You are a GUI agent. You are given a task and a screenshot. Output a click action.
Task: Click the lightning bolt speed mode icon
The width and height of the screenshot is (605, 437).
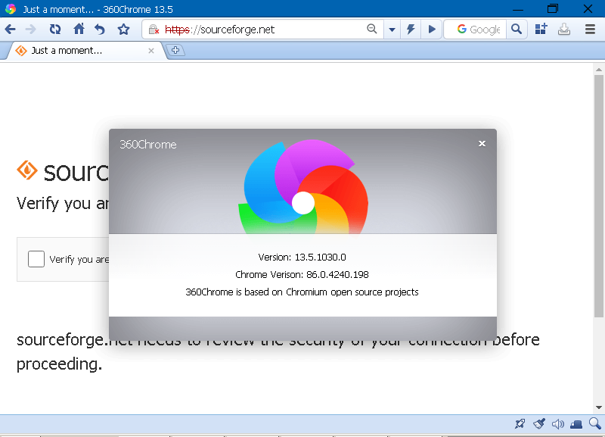[x=411, y=30]
